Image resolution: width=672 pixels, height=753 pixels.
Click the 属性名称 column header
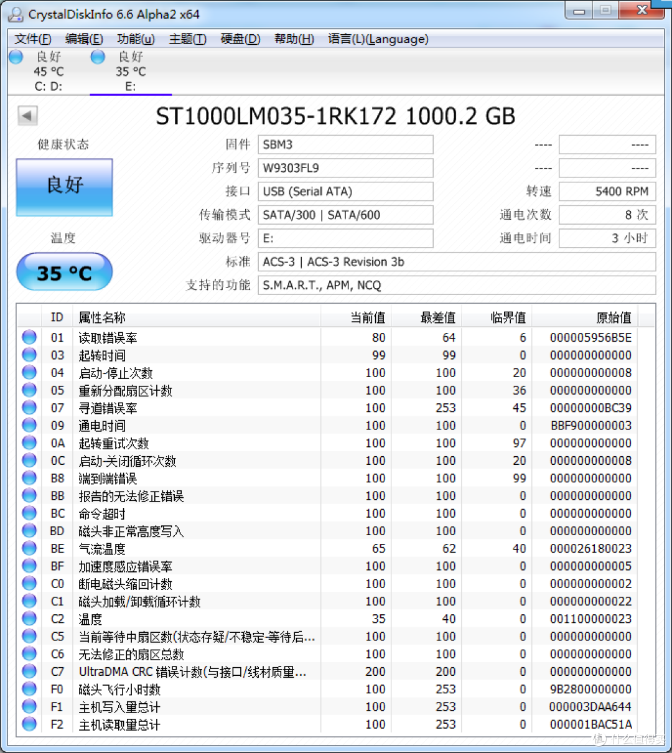[x=197, y=317]
